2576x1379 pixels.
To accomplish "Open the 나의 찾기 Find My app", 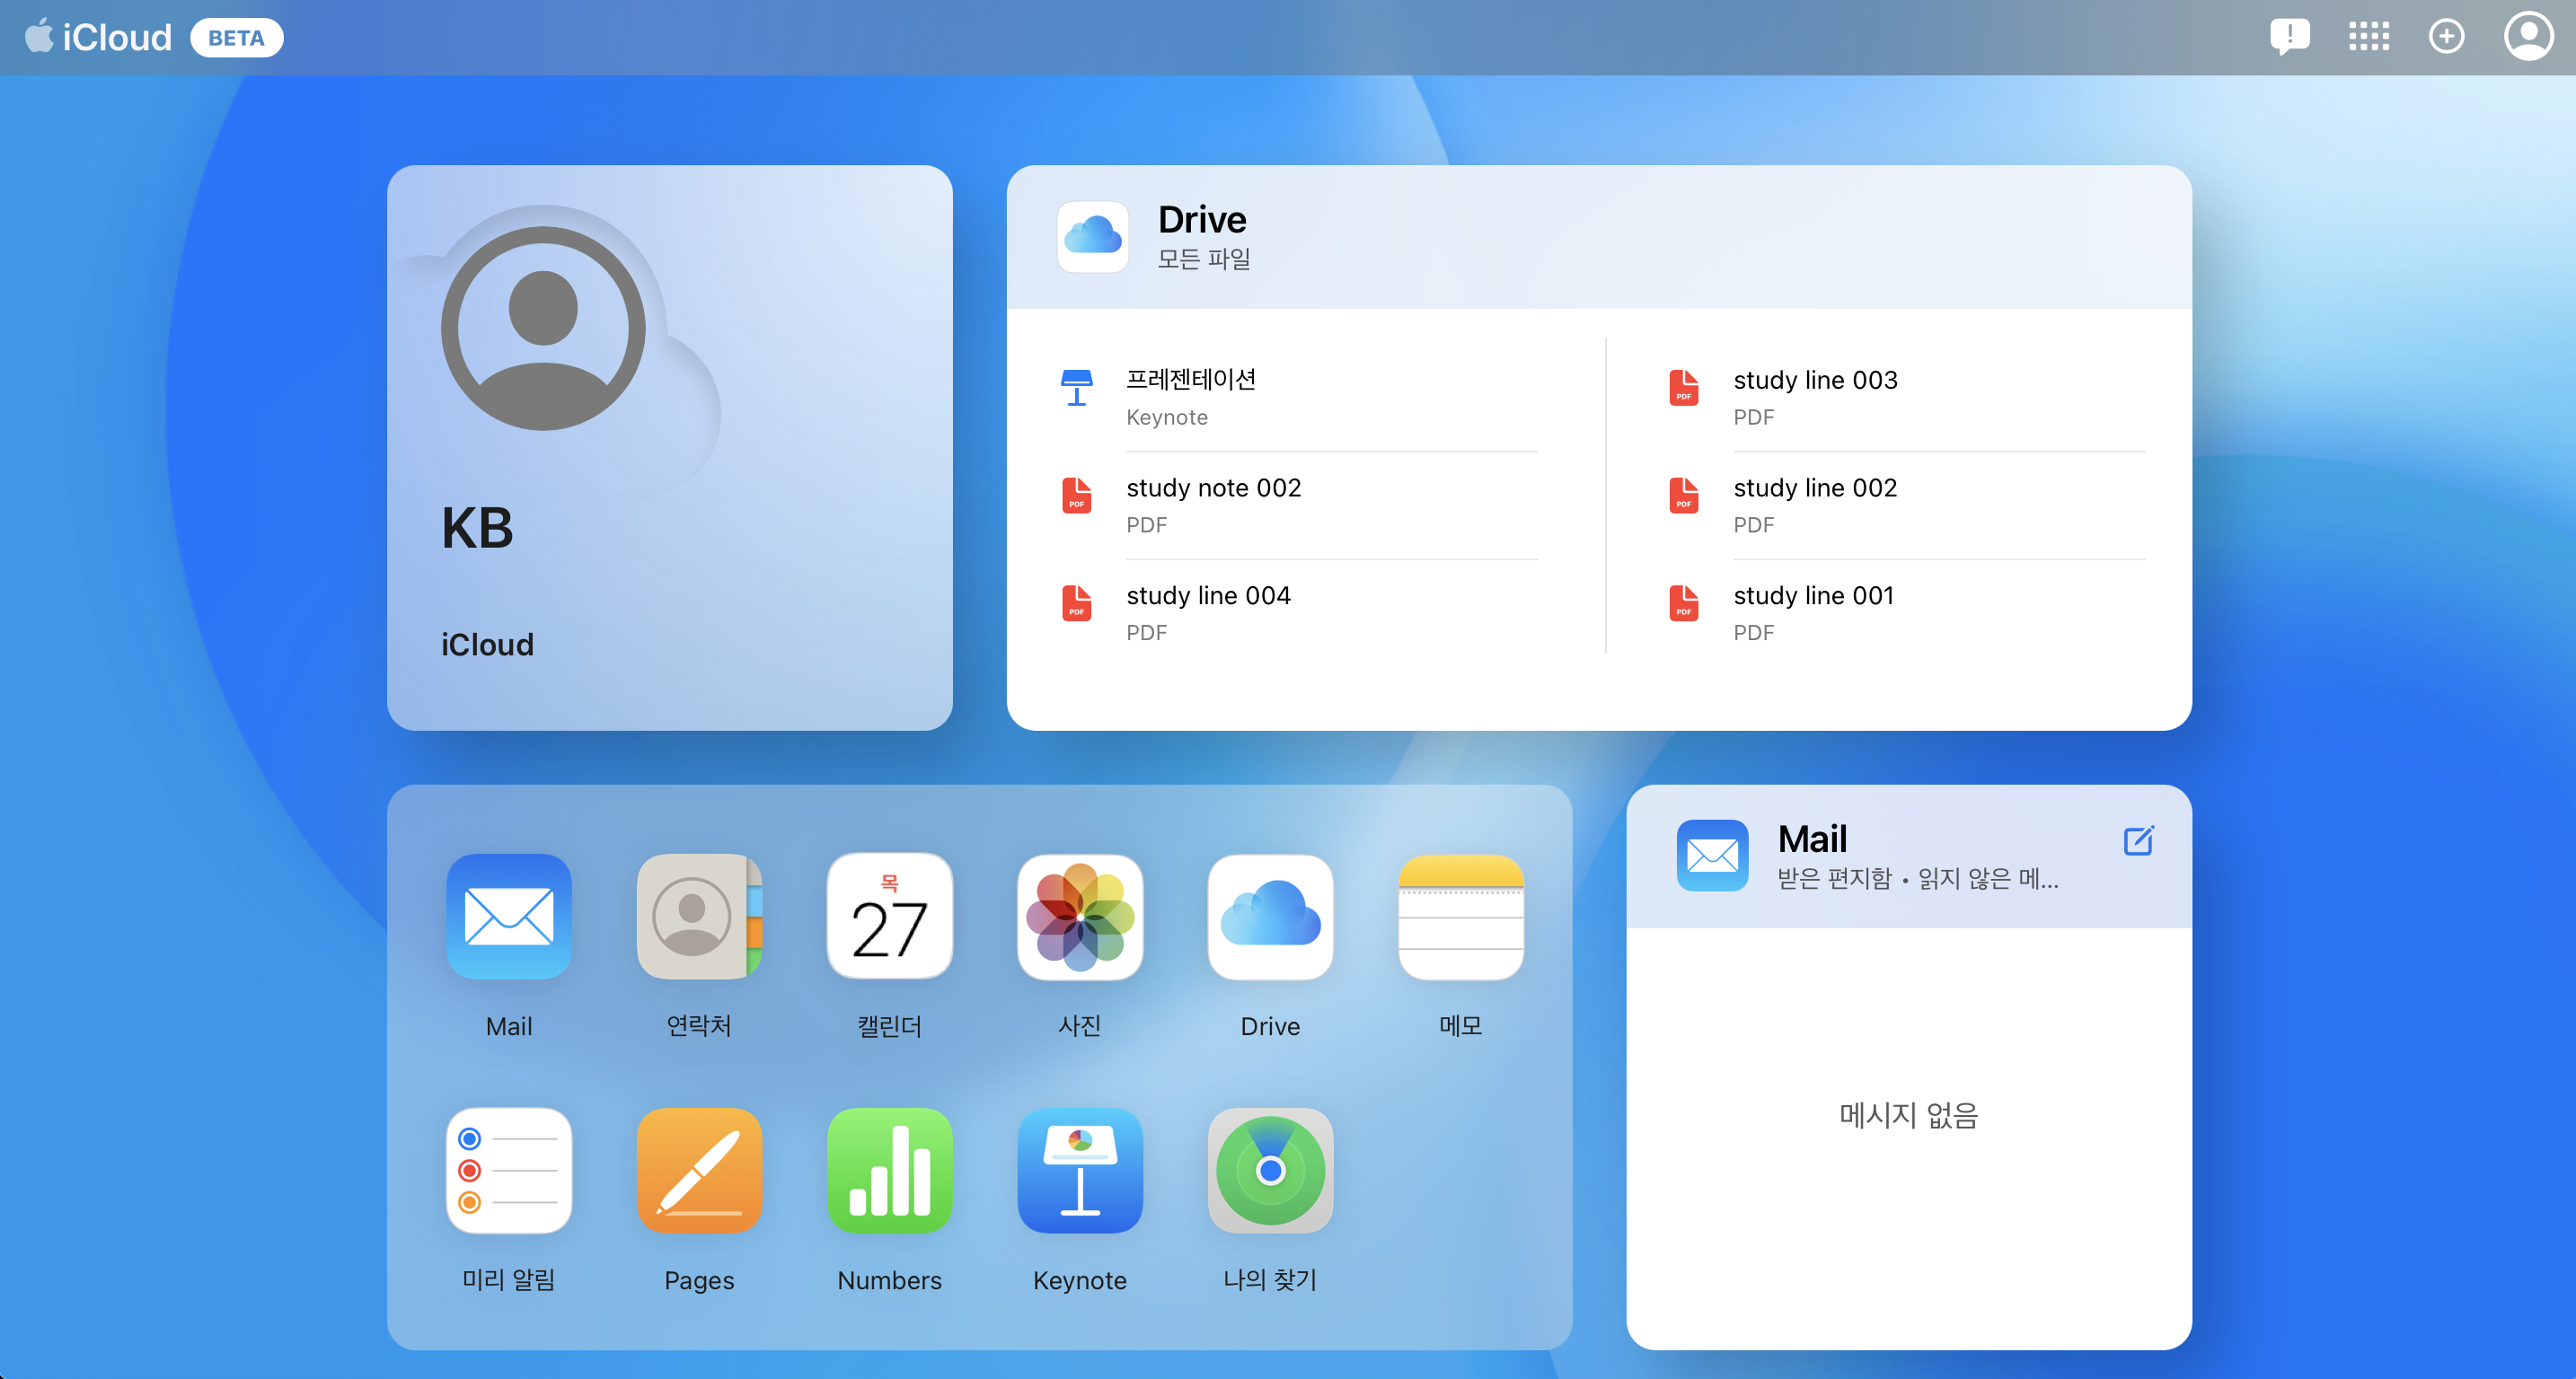I will (x=1270, y=1170).
